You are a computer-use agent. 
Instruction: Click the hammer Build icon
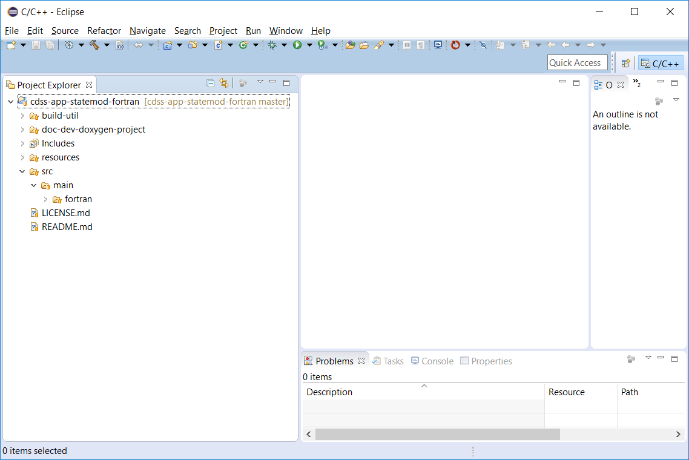point(94,45)
